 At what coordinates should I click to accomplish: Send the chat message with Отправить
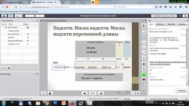182,91
